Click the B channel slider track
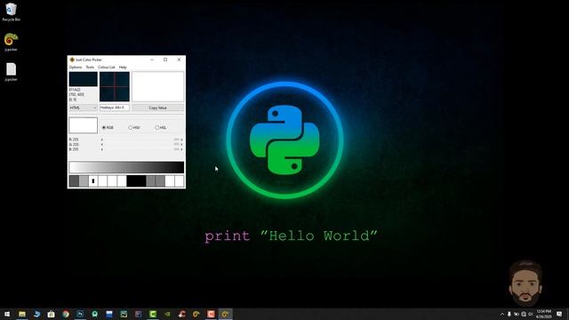Screen dimensions: 569x320 tap(141, 149)
